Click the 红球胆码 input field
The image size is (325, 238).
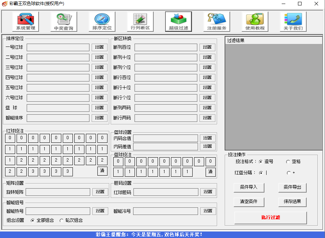tap(166, 192)
